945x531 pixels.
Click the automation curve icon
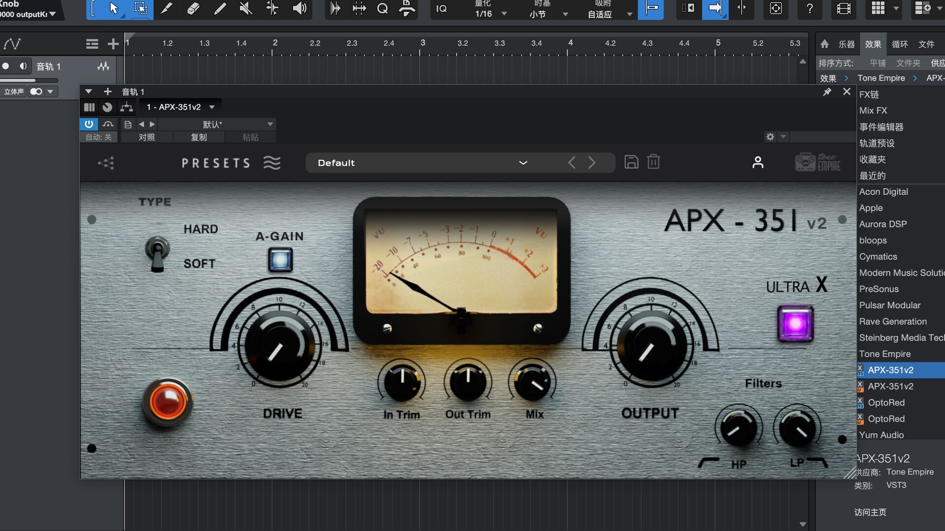[12, 44]
